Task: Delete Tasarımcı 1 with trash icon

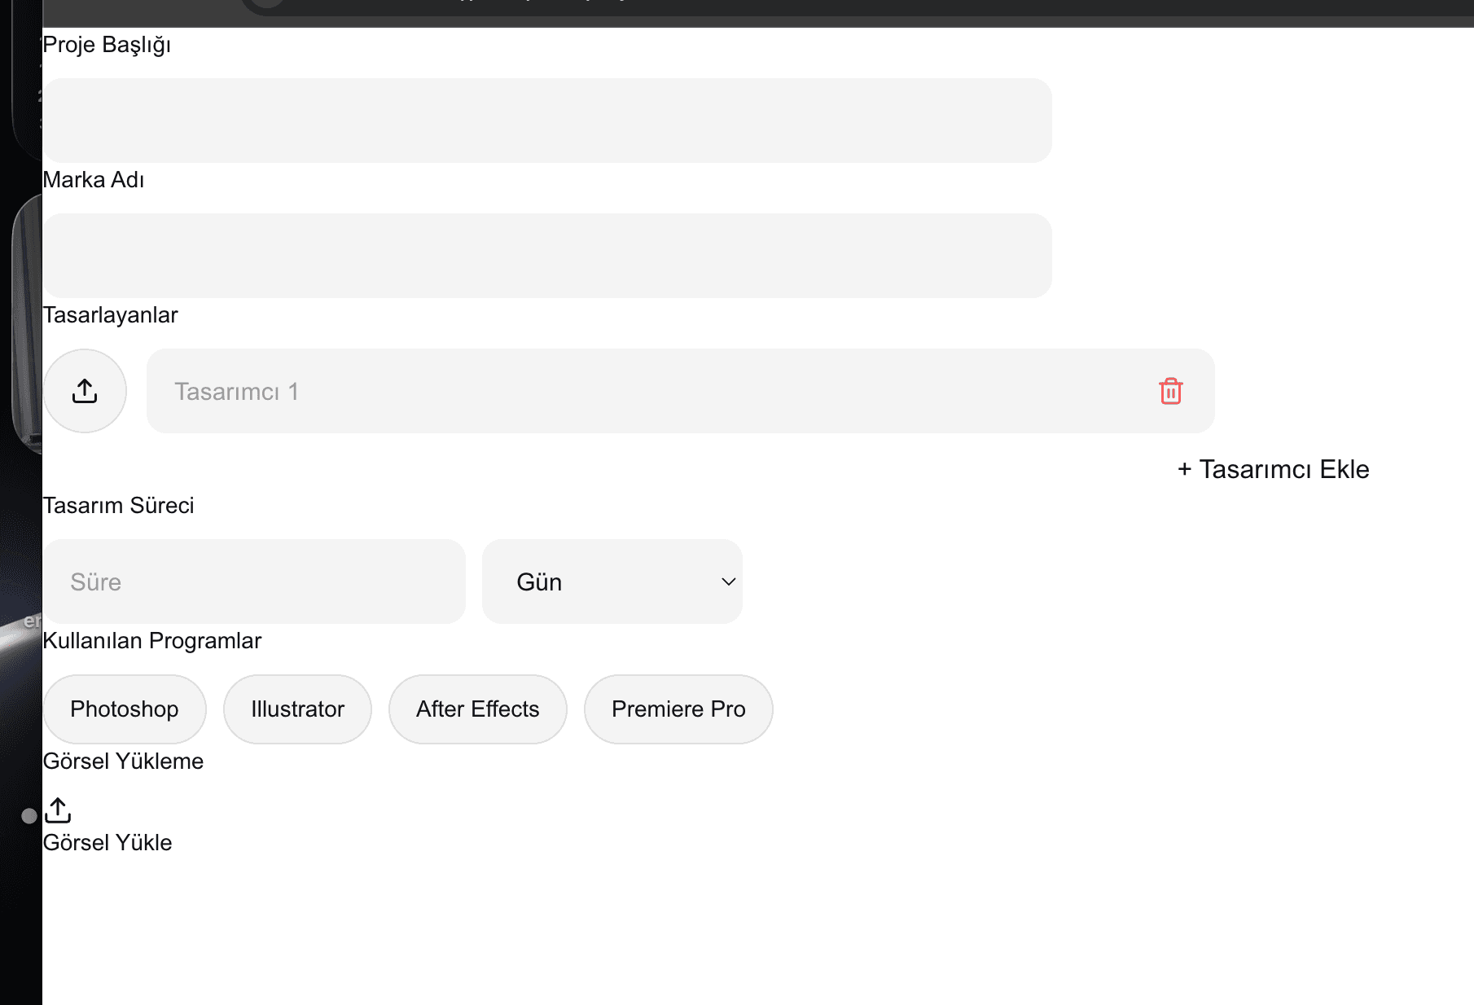Action: (x=1171, y=391)
